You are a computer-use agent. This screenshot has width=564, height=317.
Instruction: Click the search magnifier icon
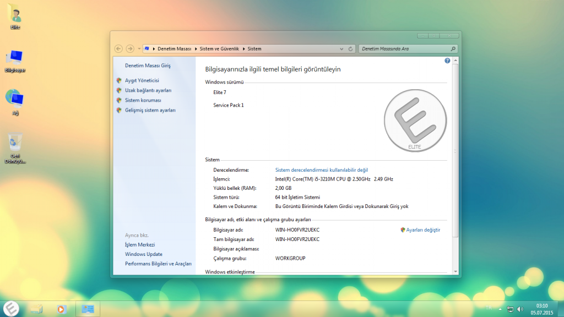click(x=453, y=49)
